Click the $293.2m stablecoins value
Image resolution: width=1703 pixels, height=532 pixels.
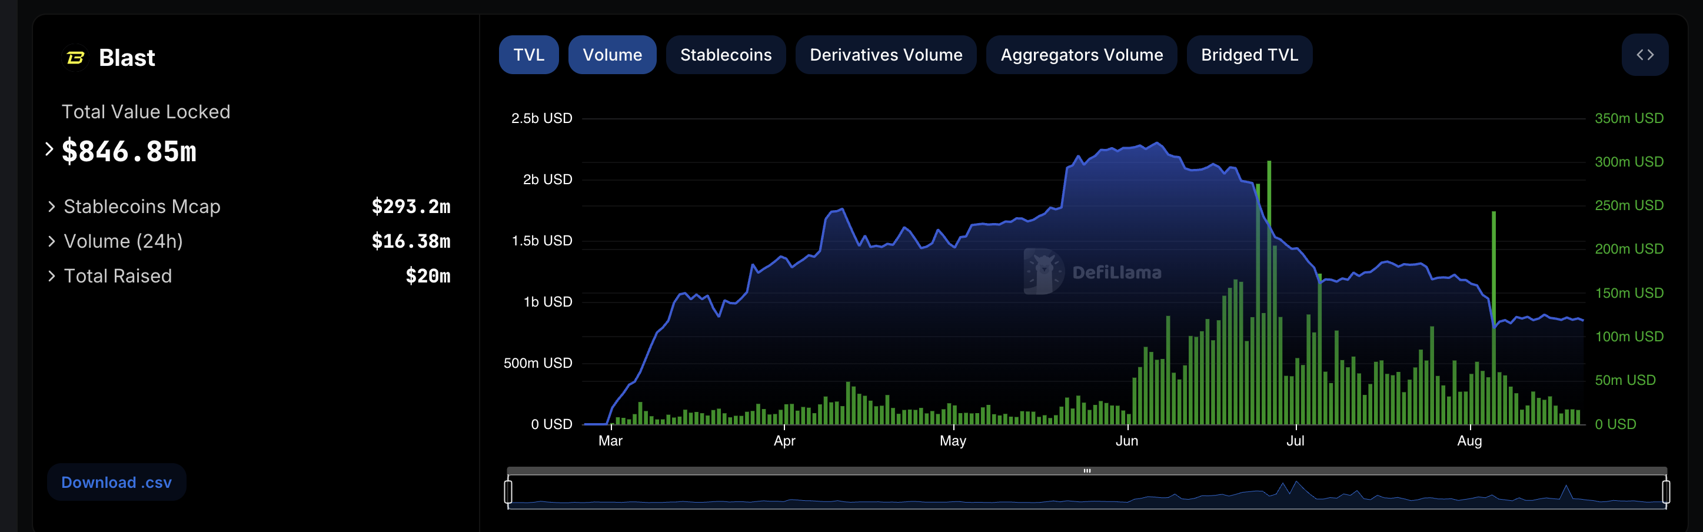pos(411,207)
